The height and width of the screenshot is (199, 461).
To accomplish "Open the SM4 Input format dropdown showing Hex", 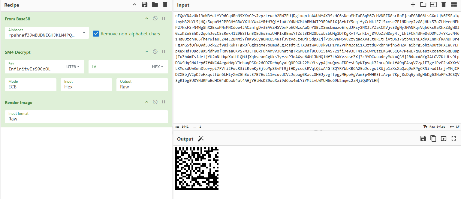I will (x=86, y=85).
